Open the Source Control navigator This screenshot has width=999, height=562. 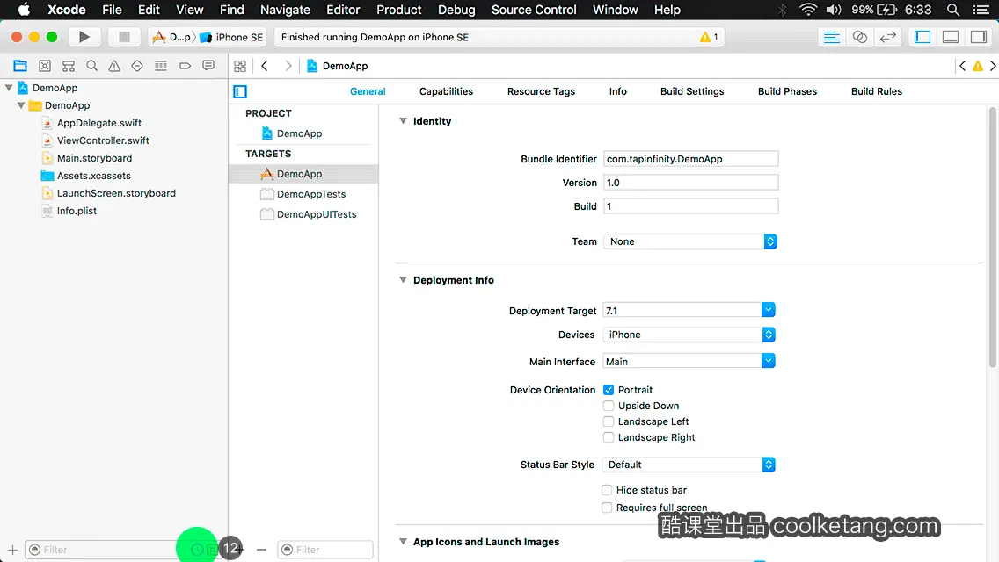pyautogui.click(x=45, y=66)
